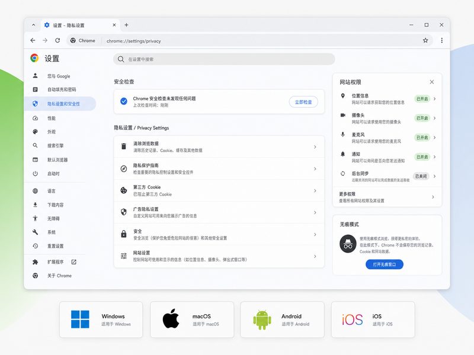Select the Android platform card

click(283, 319)
